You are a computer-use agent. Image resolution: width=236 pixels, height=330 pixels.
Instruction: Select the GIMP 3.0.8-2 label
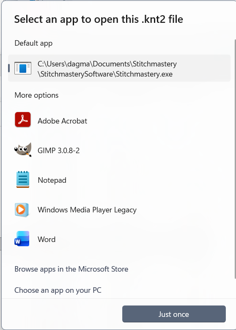pyautogui.click(x=59, y=151)
